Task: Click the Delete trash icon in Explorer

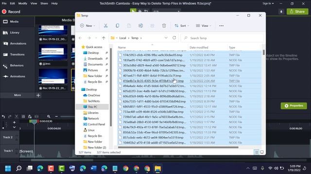Action: (164, 26)
